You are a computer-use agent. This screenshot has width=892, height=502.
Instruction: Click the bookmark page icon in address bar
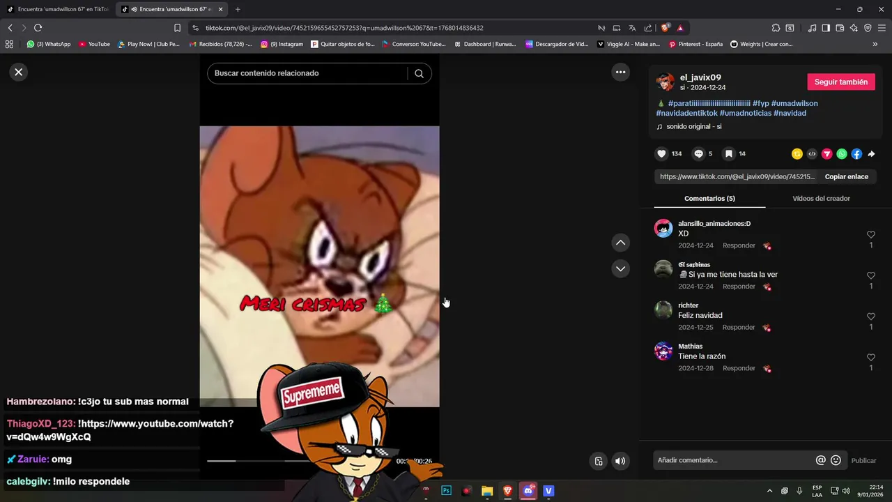click(x=177, y=28)
